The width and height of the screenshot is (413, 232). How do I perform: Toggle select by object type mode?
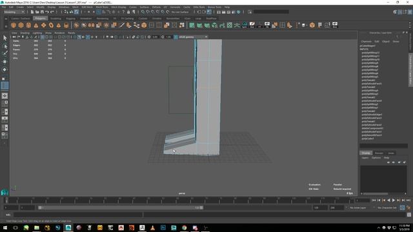tap(71, 12)
